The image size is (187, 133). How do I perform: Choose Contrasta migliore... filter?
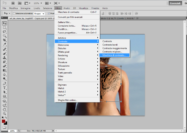tap(115, 52)
